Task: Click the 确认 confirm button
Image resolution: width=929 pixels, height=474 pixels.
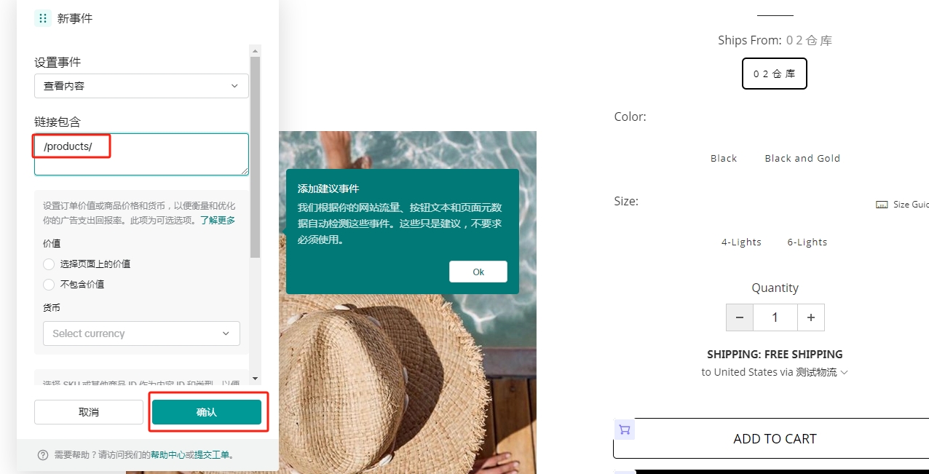Action: click(207, 412)
